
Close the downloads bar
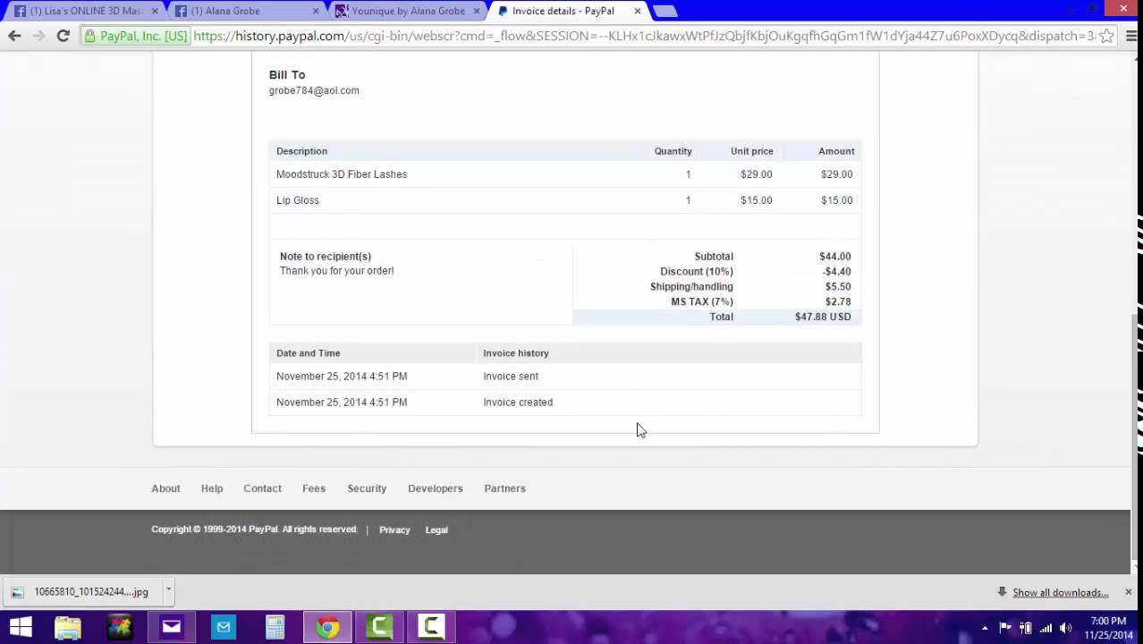click(x=1128, y=592)
